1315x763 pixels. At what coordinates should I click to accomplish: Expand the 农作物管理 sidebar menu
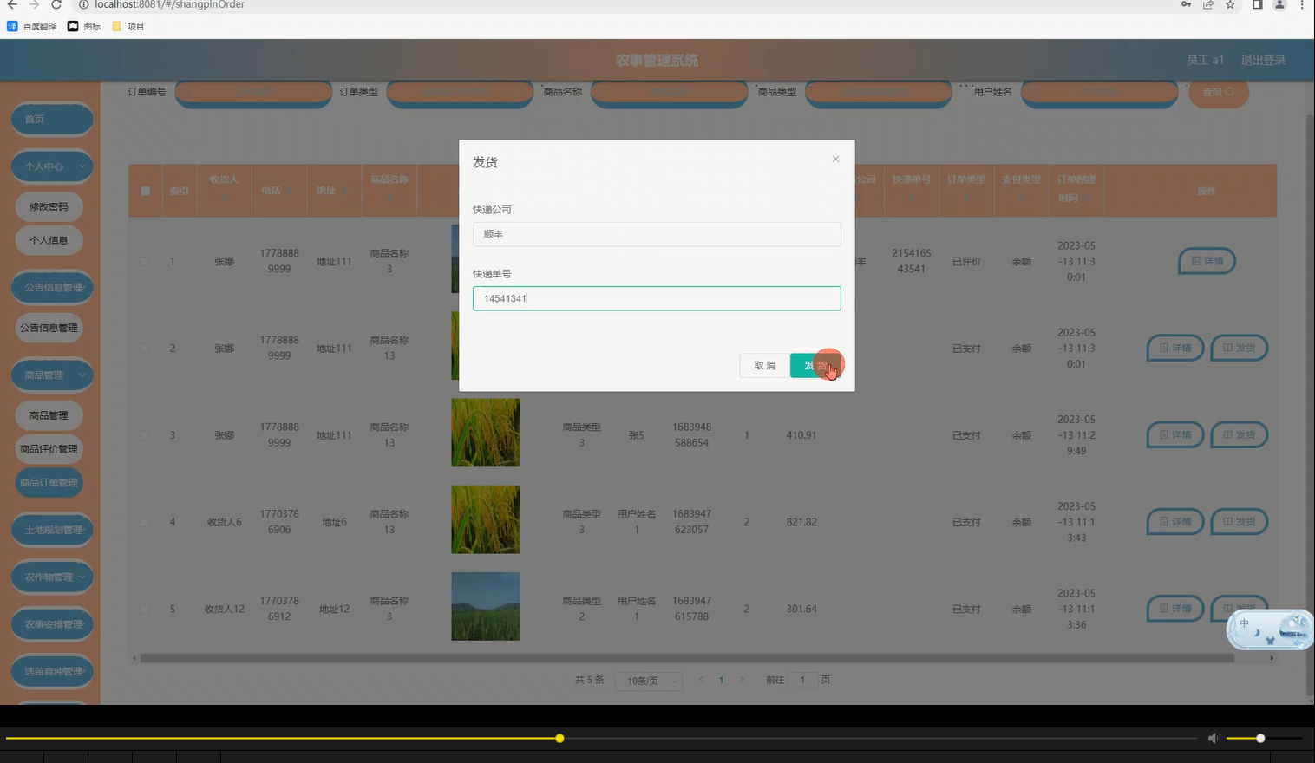point(52,577)
